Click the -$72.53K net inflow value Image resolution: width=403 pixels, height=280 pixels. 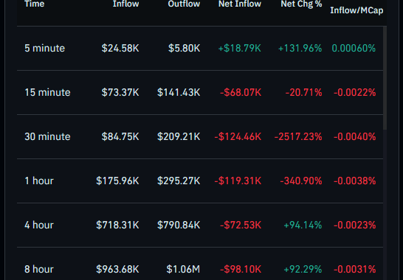click(x=241, y=225)
